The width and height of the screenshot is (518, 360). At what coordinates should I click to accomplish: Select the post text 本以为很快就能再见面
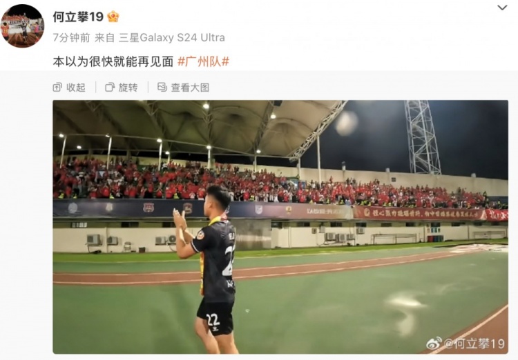113,61
